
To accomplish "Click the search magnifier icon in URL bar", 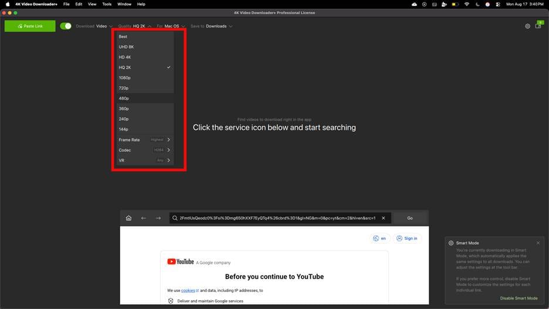I will coord(175,218).
